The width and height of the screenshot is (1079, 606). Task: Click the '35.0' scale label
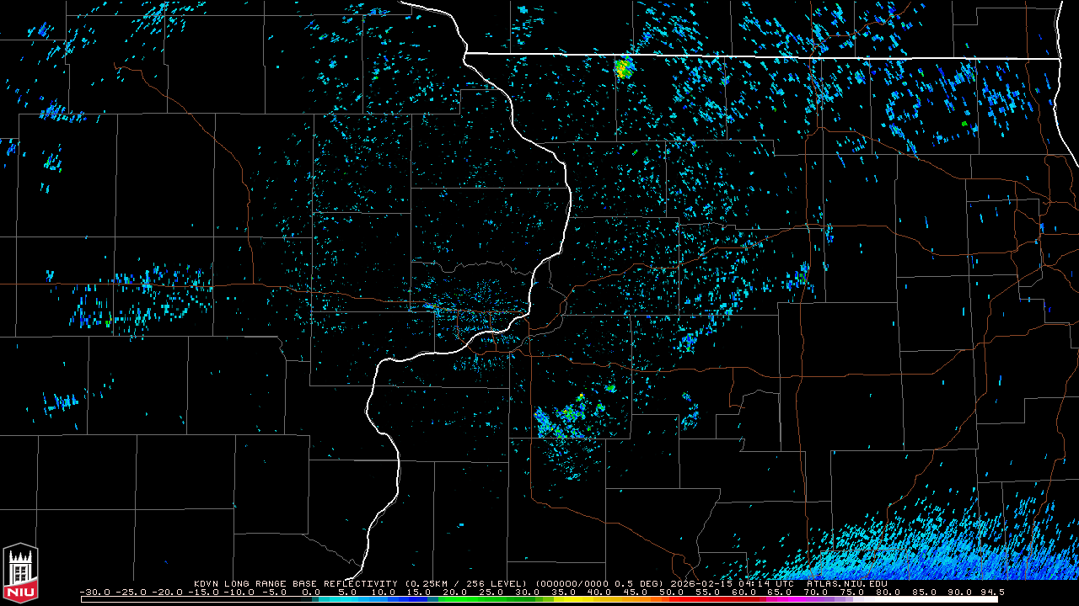(x=566, y=592)
